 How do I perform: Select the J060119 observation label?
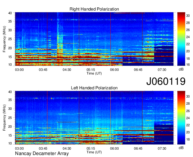pyautogui.click(x=166, y=81)
